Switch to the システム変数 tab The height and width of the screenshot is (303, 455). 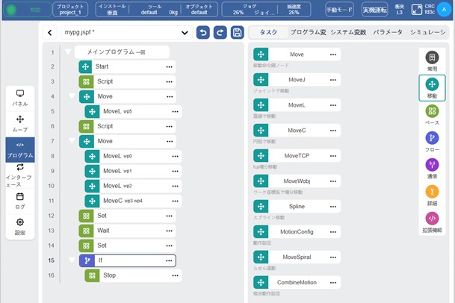[x=349, y=33]
